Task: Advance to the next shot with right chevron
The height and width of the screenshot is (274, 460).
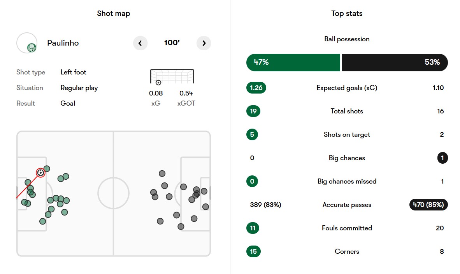Action: tap(204, 43)
